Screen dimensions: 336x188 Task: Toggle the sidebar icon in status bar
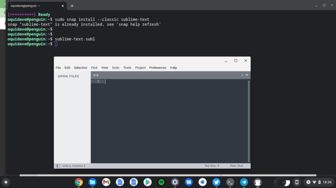(58, 166)
